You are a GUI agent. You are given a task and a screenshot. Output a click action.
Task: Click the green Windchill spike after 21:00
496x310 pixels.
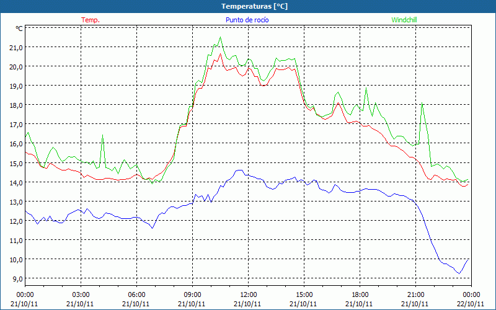pos(422,102)
